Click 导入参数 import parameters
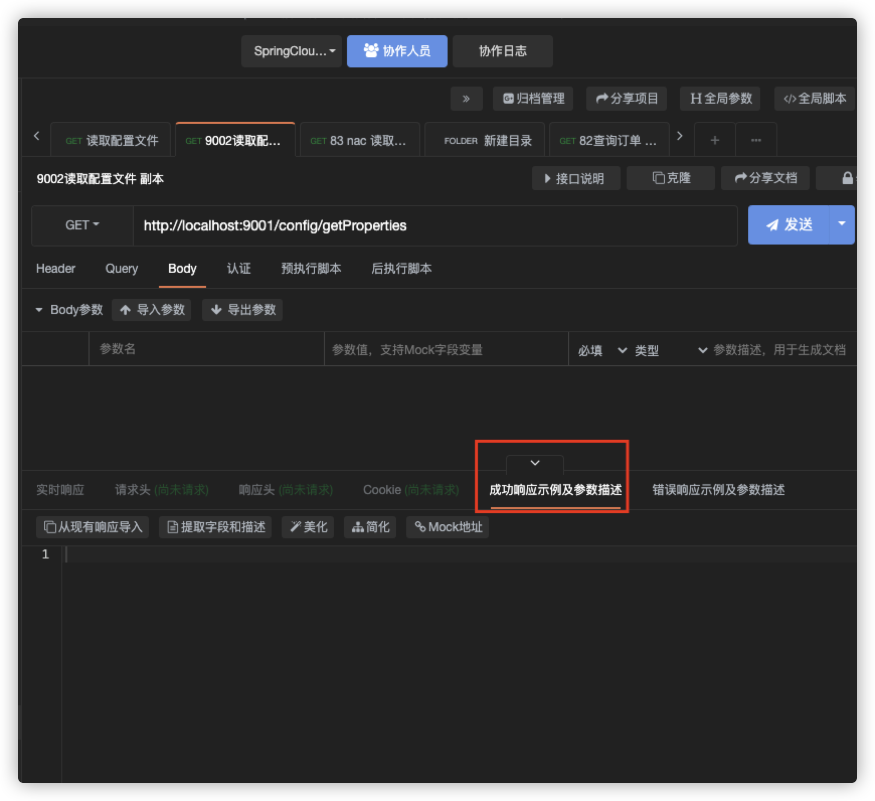Screen dimensions: 875x801 coord(151,310)
